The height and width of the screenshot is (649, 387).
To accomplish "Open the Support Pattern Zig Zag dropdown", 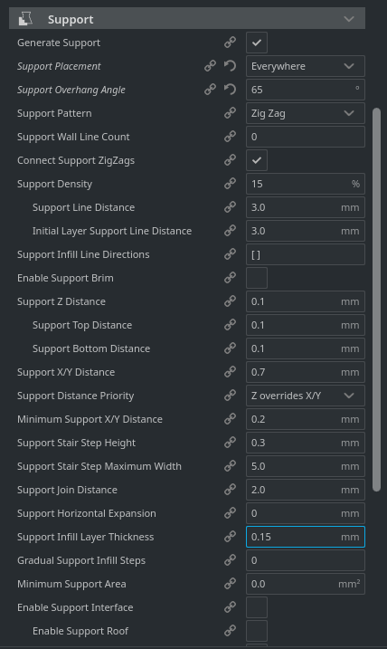I will point(306,113).
